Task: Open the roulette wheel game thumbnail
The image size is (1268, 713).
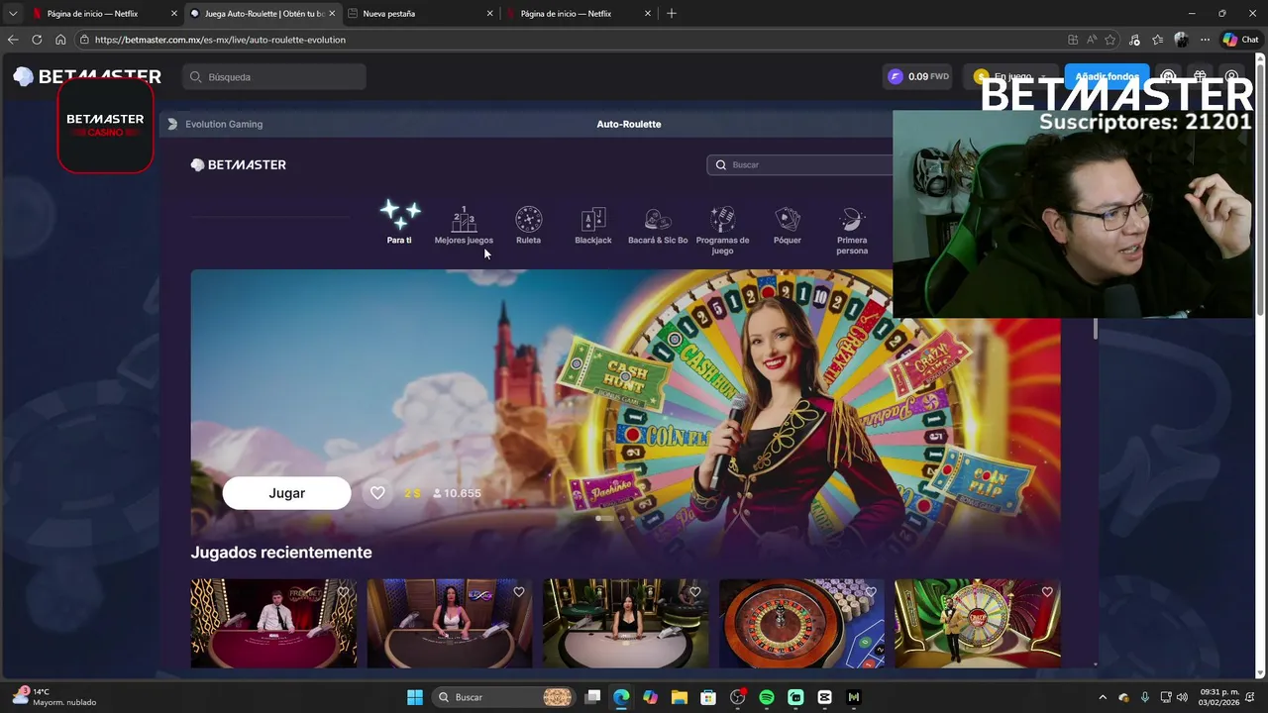Action: point(801,624)
